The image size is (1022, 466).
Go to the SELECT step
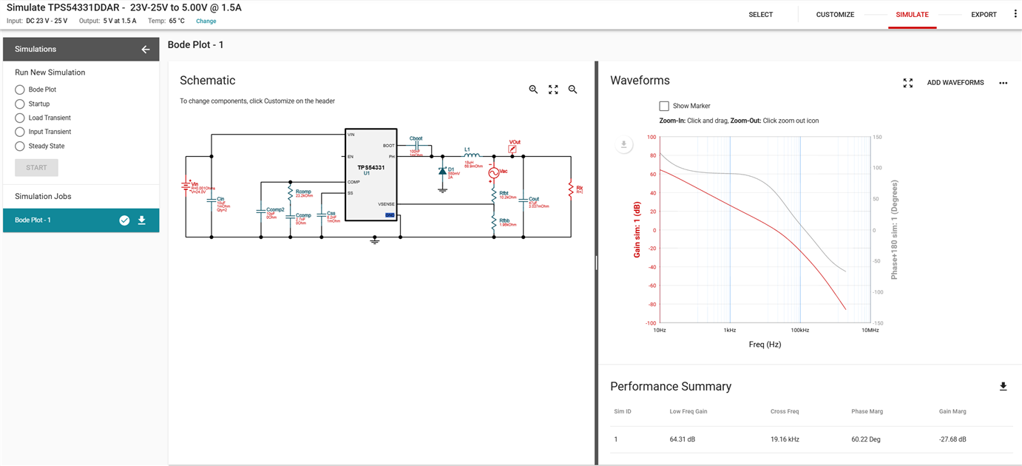(760, 15)
